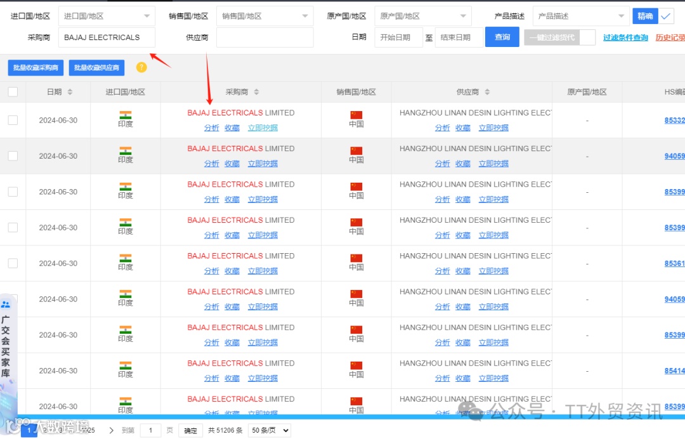Click 收藏 under supplier in second row
Screen dimensions: 685x439
pos(462,164)
